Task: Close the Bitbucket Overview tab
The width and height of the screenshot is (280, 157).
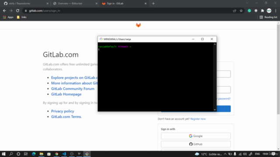Action: pos(96,3)
